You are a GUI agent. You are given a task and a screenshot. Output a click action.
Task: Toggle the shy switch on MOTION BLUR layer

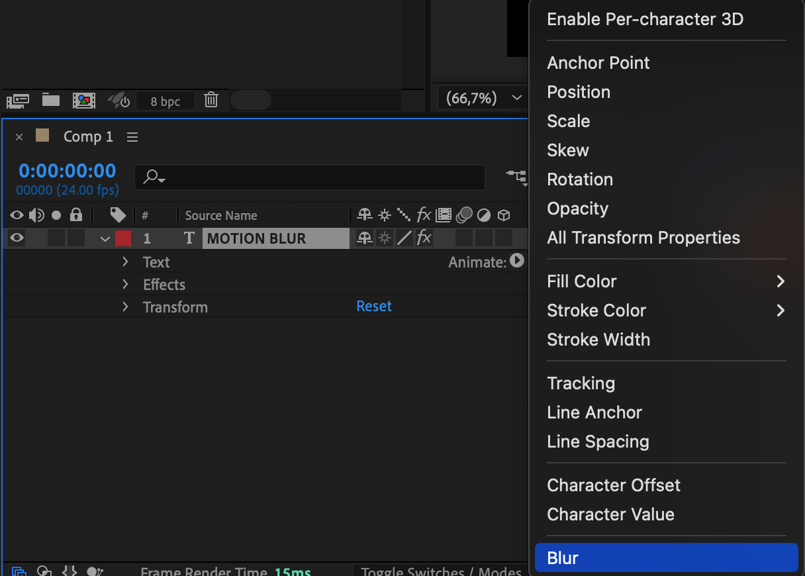click(x=364, y=238)
